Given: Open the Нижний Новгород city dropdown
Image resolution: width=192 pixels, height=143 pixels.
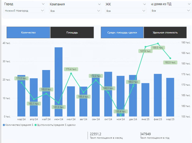Looking at the screenshot, I should tap(24, 11).
